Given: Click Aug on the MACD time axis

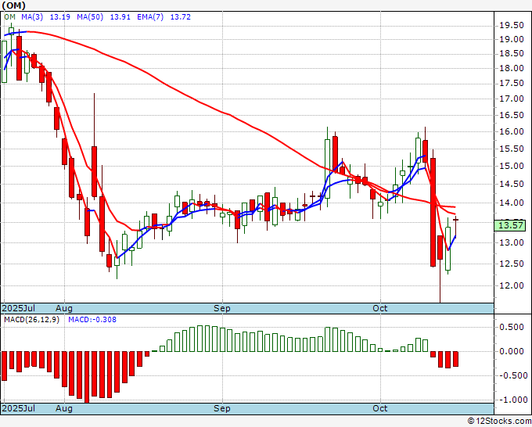Looking at the screenshot, I should [64, 408].
